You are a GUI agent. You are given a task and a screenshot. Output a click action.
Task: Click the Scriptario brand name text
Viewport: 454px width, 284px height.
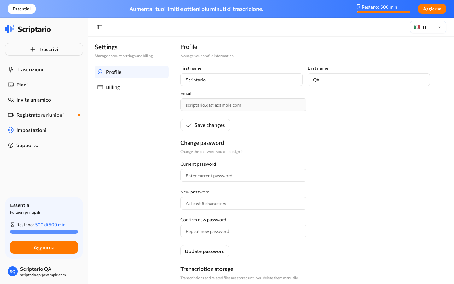coord(34,29)
